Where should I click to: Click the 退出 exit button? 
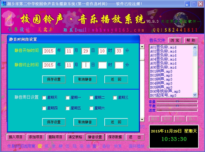[135, 137]
